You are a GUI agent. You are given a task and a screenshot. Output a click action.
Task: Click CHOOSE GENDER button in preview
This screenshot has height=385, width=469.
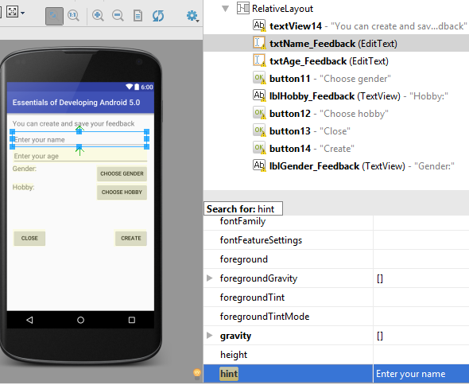(122, 173)
